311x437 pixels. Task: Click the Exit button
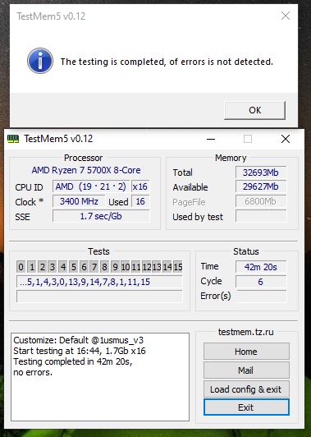246,407
